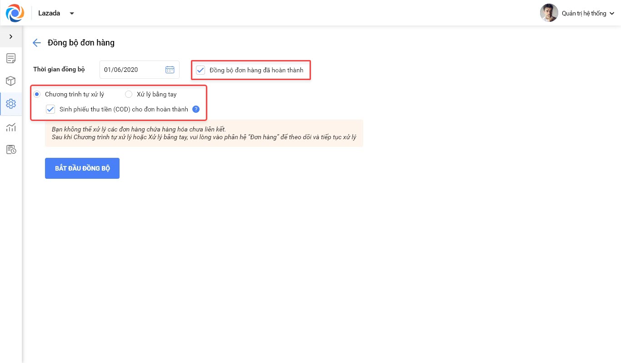This screenshot has width=621, height=363.
Task: Open the orders document sidebar icon
Action: click(11, 58)
